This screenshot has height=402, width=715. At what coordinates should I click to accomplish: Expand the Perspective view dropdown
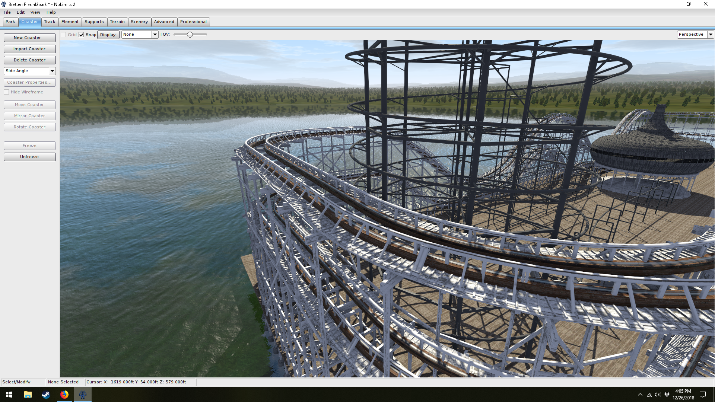pos(711,34)
